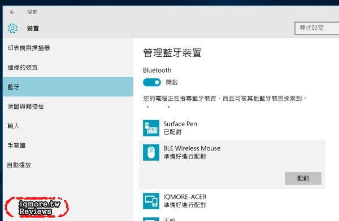Select the Surface Pen device name
339x221 pixels.
click(x=180, y=124)
